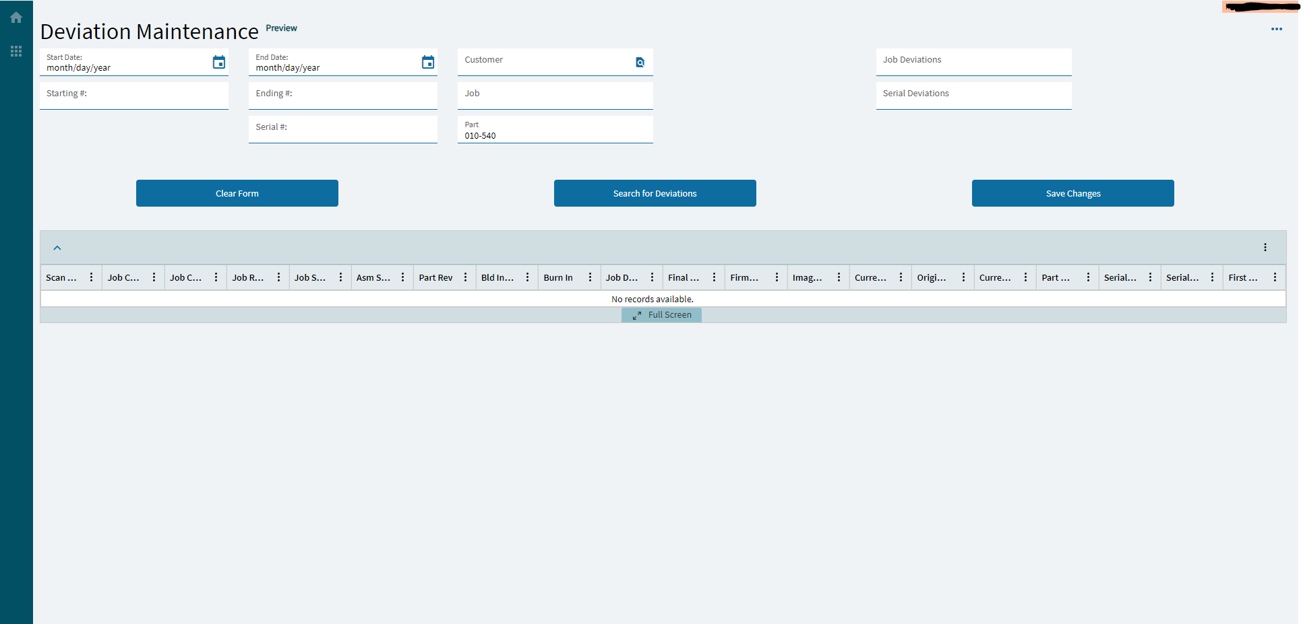Sort by the Bld In... column header
Image resolution: width=1301 pixels, height=624 pixels.
[497, 277]
